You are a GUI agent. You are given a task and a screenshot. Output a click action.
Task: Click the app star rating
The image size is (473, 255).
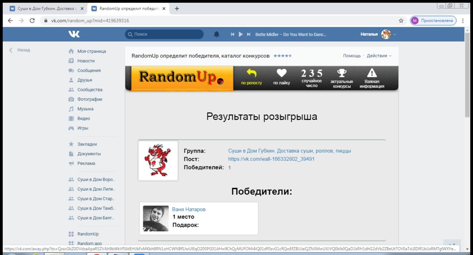point(283,56)
